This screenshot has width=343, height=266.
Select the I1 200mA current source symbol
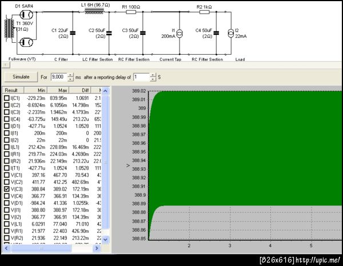180,34
